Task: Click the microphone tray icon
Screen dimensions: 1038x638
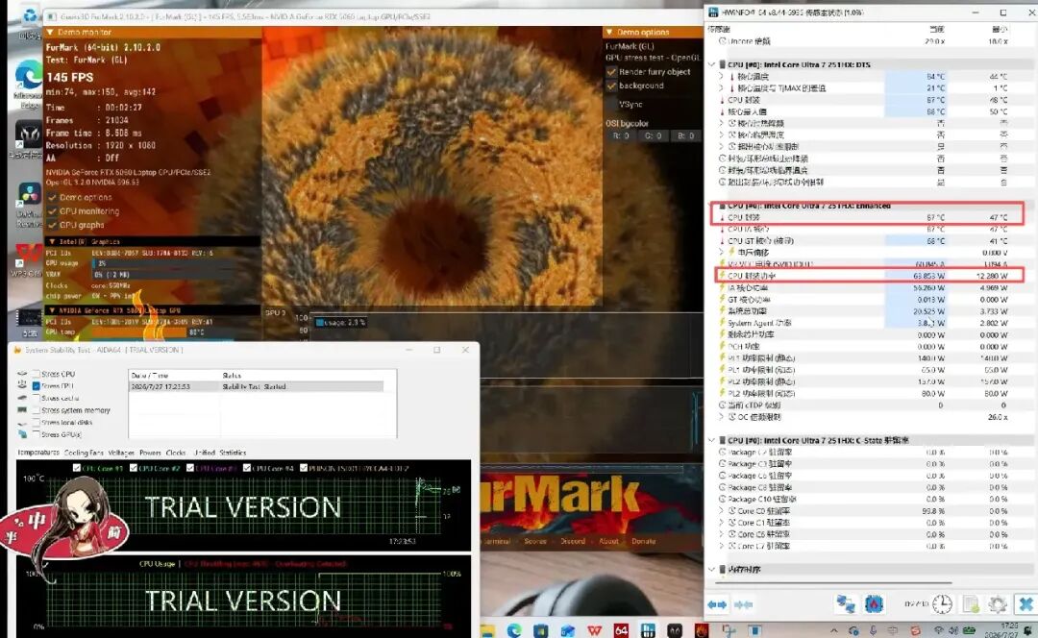Action: [x=873, y=630]
